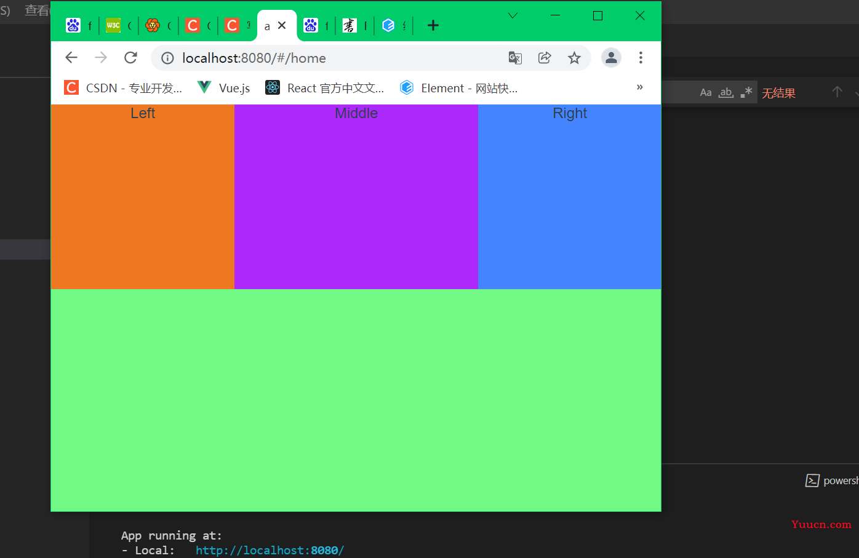Click the Middle text in purple panel
This screenshot has width=859, height=558.
[x=356, y=113]
